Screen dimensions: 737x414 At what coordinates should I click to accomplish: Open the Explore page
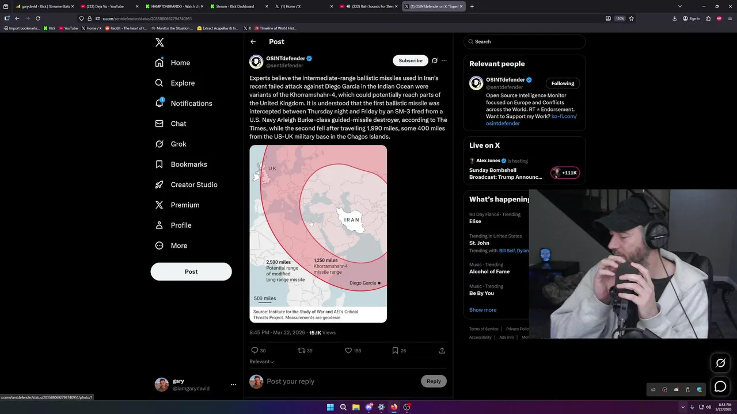coord(175,83)
